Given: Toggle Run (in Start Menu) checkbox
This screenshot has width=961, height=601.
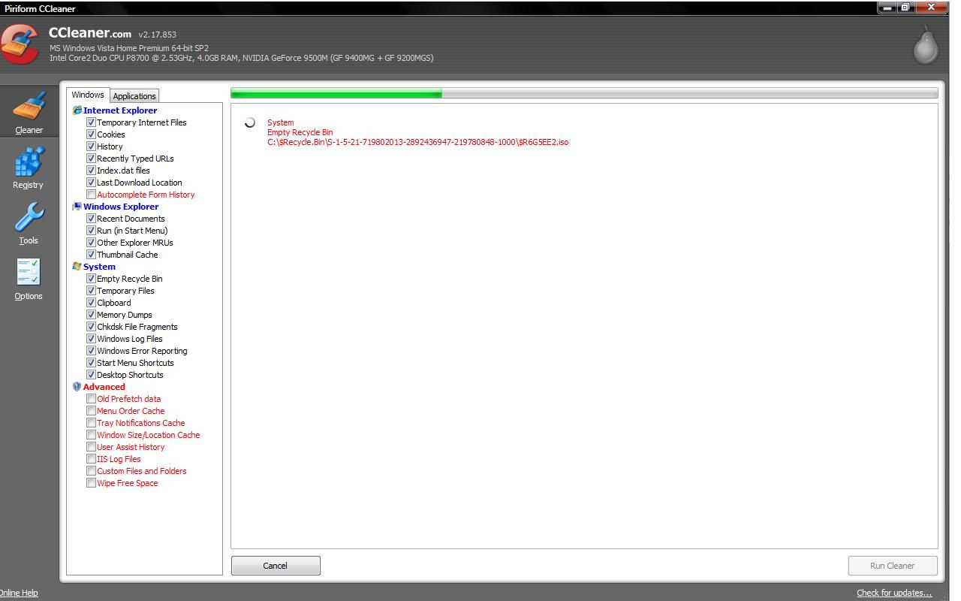Looking at the screenshot, I should point(91,231).
